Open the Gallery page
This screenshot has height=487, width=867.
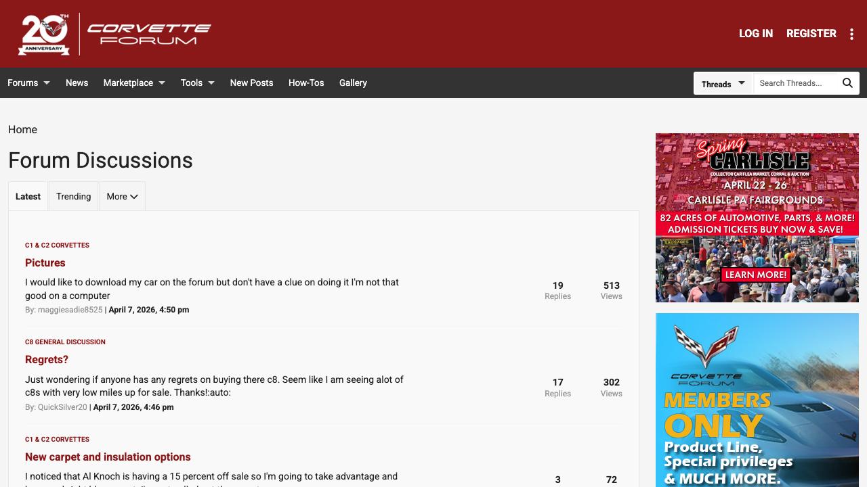(x=353, y=83)
